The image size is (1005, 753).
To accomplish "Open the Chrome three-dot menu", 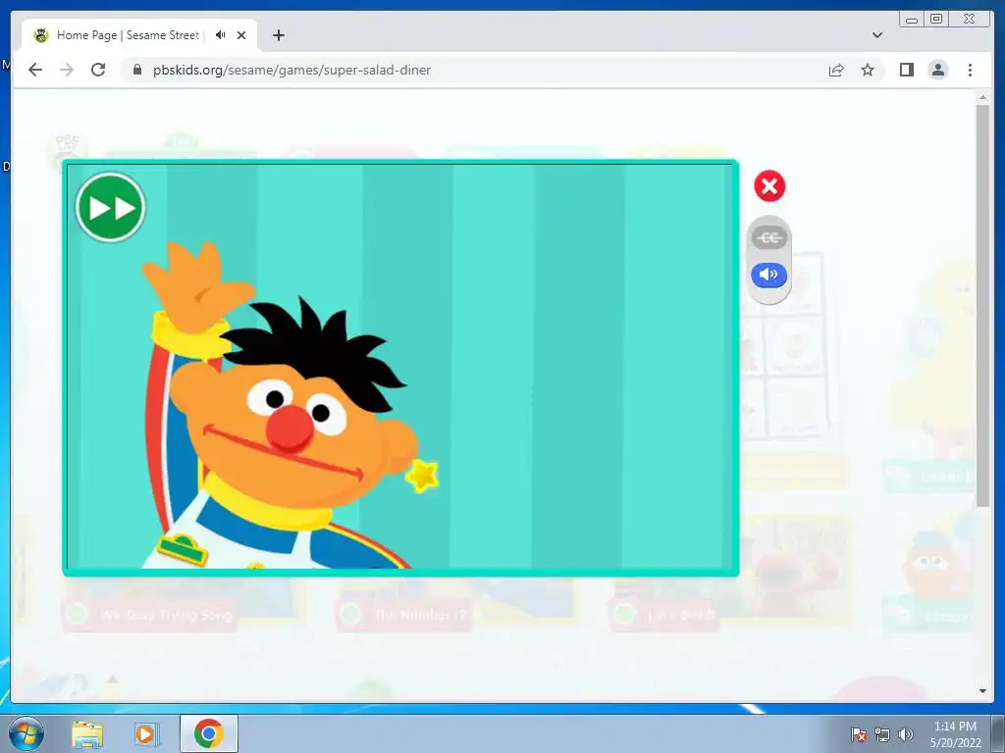I will (x=970, y=70).
